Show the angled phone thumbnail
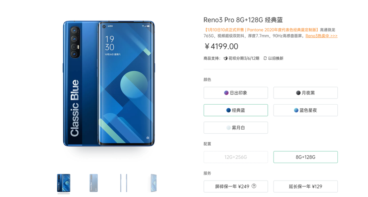The image size is (368, 197). coord(153,183)
